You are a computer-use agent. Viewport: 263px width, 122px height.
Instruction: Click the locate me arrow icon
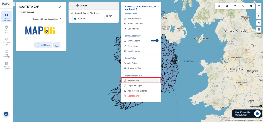click(259, 23)
